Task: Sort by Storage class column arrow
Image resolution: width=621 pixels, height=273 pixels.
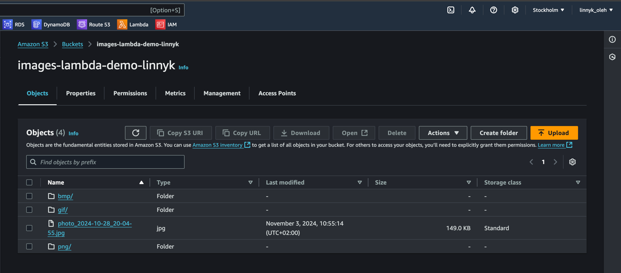Action: [578, 182]
